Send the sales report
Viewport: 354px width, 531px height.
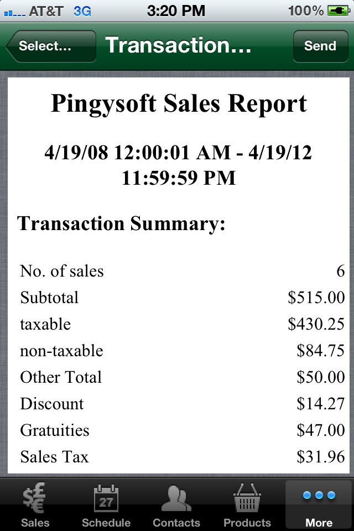click(x=320, y=46)
